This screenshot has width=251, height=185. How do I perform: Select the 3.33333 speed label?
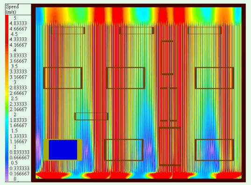(18, 71)
